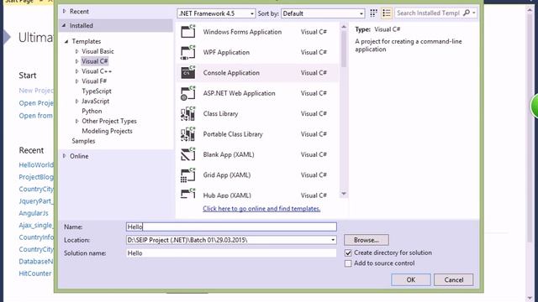
Task: Select the Class Library row text
Action: [220, 114]
